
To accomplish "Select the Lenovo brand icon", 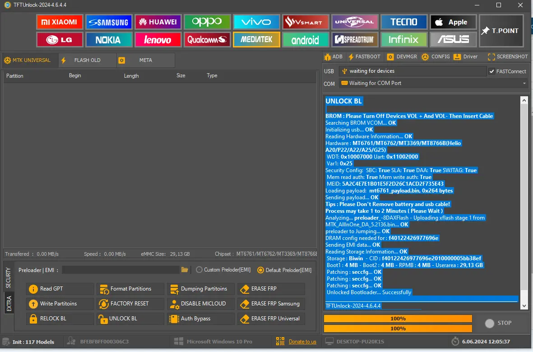I will click(x=158, y=40).
